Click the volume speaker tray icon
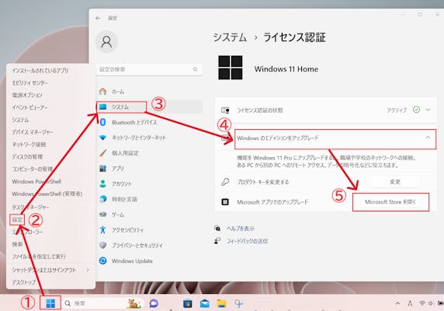 [431, 303]
